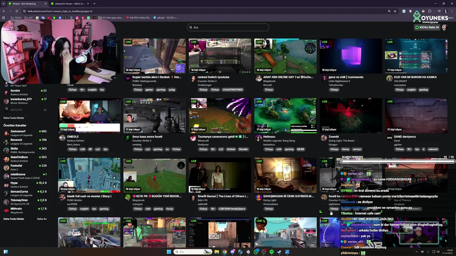Viewport: 456px width, 256px height.
Task: Open 'gece ve chill' stream title
Action: (346, 77)
